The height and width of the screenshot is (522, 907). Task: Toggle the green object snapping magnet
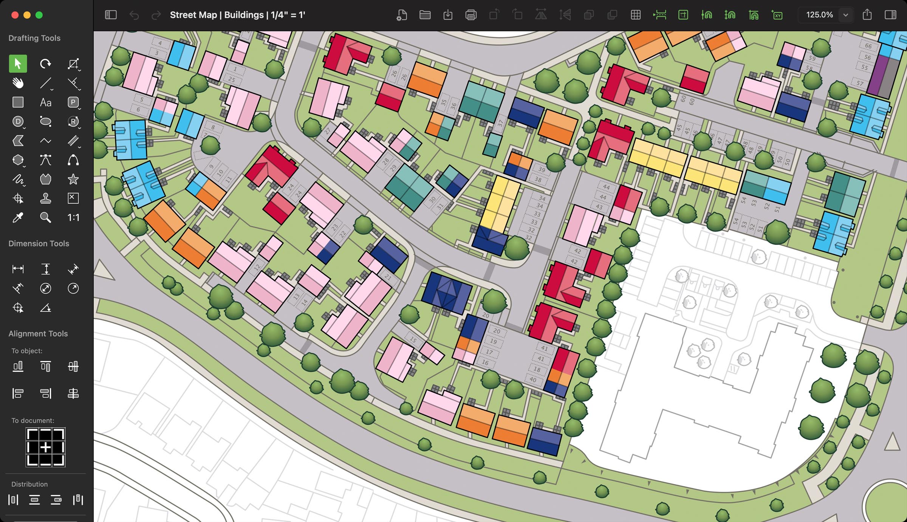(707, 15)
